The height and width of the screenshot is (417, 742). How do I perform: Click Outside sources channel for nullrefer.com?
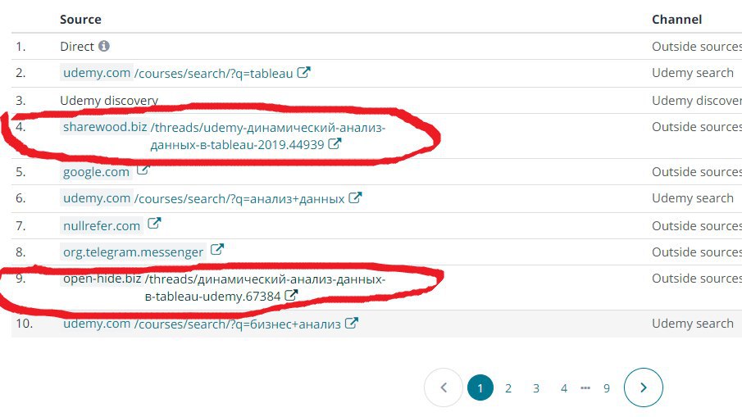click(x=697, y=225)
